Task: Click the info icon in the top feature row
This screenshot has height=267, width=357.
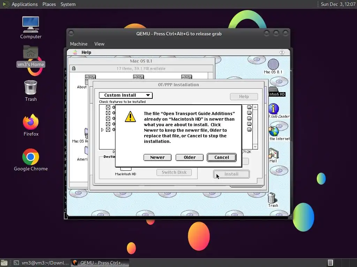Action: click(x=249, y=107)
